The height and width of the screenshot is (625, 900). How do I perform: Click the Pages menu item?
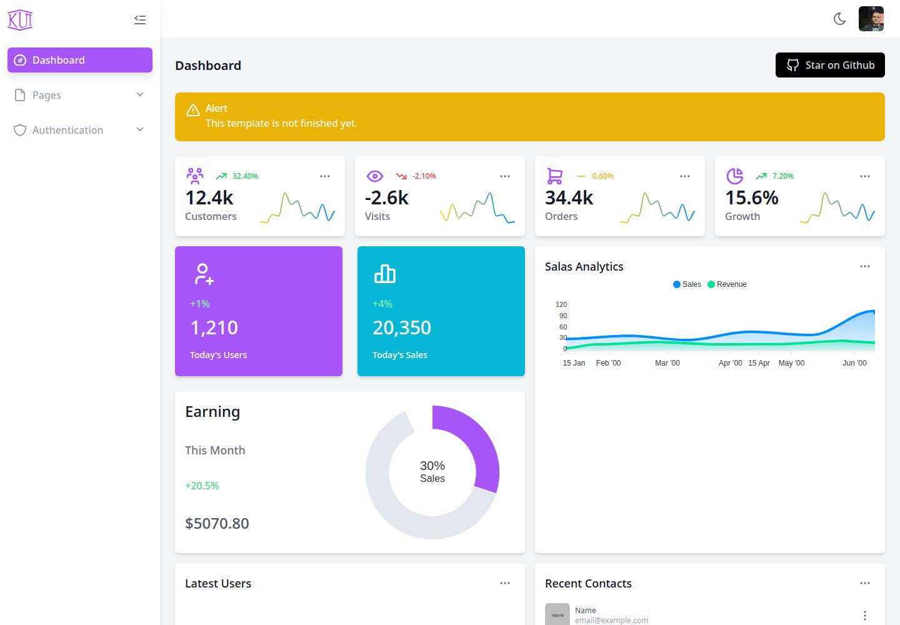click(80, 95)
